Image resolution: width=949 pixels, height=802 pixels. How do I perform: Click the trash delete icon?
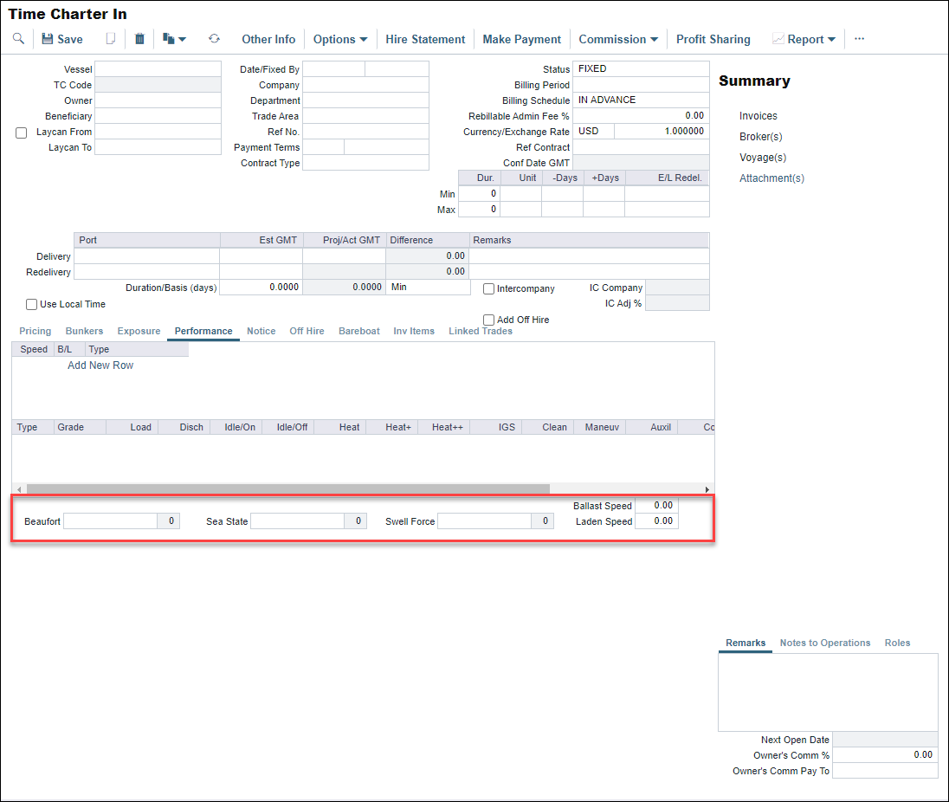click(139, 39)
